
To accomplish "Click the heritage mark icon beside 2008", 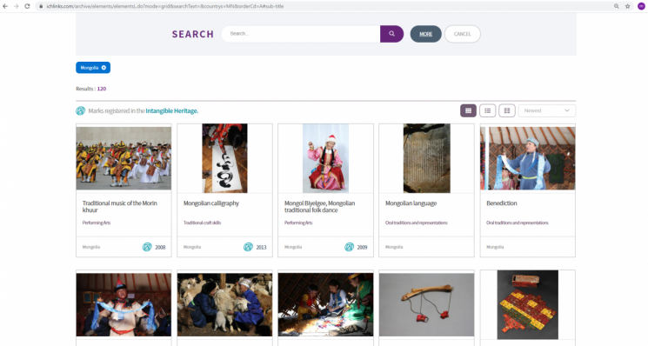I will (x=147, y=247).
